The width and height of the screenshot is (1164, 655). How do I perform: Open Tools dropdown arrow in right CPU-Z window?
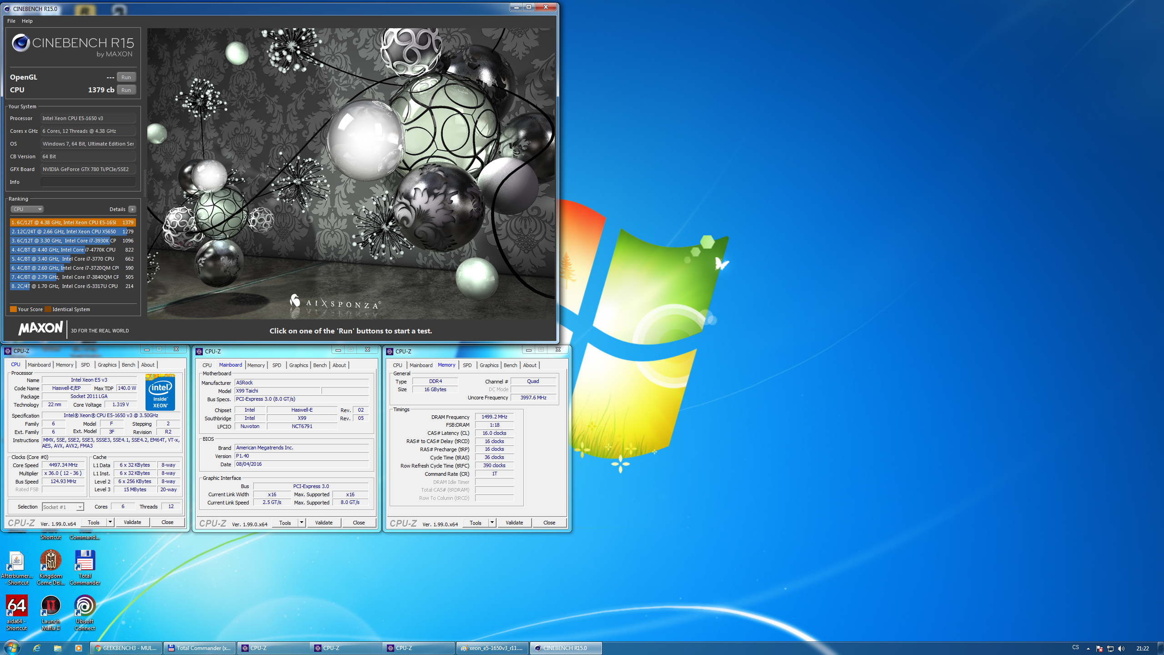tap(492, 523)
